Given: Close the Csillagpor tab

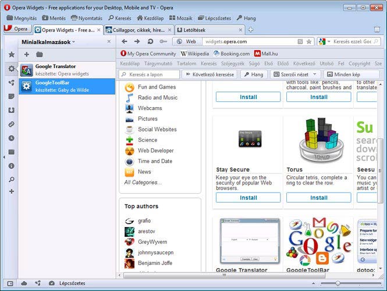Looking at the screenshot, I should [x=169, y=30].
